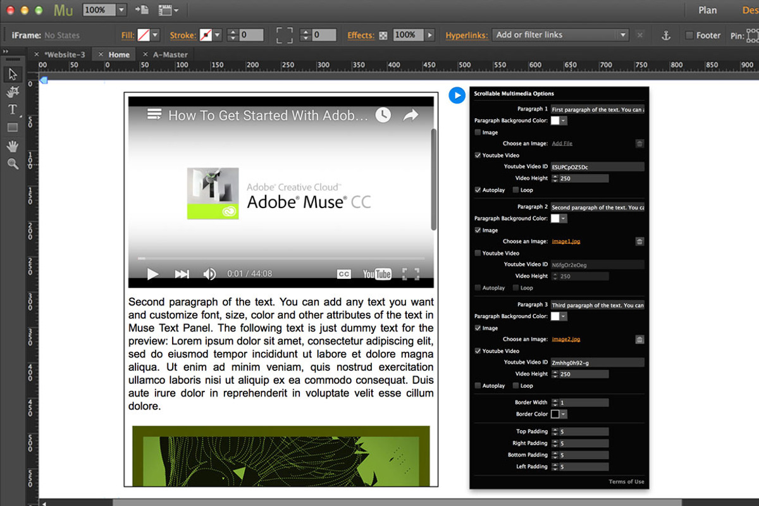Viewport: 759px width, 506px height.
Task: Open the Plan view
Action: pos(707,11)
